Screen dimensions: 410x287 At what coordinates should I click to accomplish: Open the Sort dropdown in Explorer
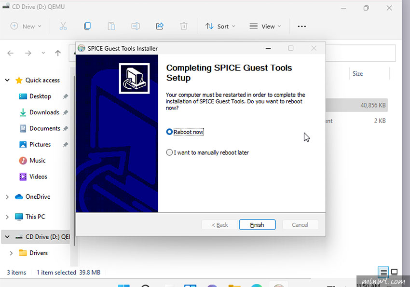220,26
